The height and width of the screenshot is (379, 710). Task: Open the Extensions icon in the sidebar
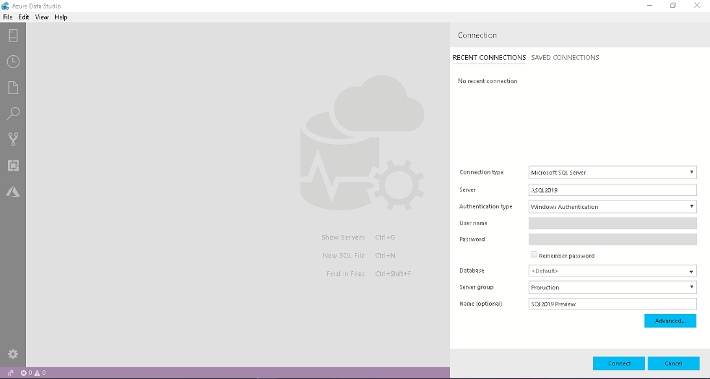pyautogui.click(x=13, y=165)
